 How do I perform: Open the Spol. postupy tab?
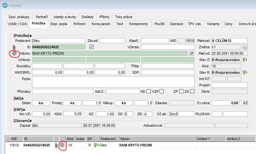coord(19,17)
